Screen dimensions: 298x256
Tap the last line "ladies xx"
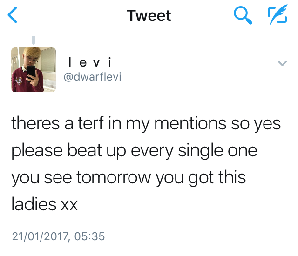pyautogui.click(x=45, y=204)
